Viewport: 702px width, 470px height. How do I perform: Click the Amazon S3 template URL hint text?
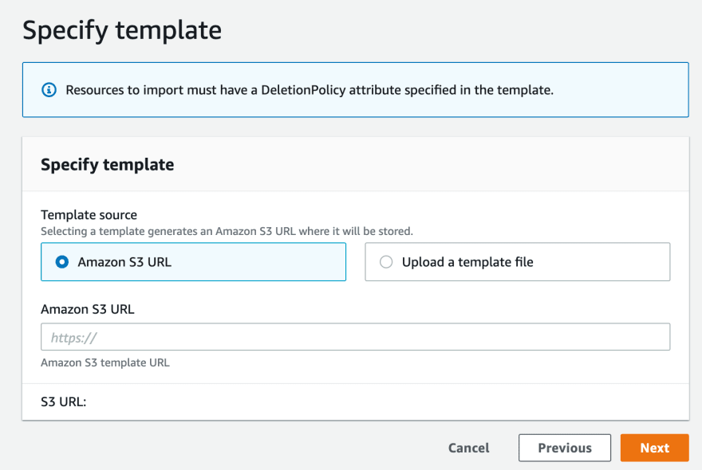[x=105, y=362]
